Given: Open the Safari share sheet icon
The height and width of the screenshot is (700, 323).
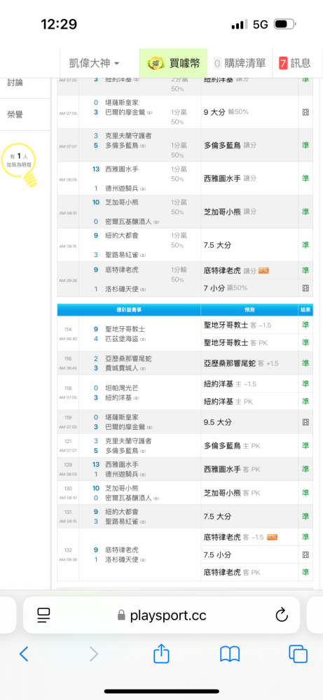Looking at the screenshot, I should (161, 653).
